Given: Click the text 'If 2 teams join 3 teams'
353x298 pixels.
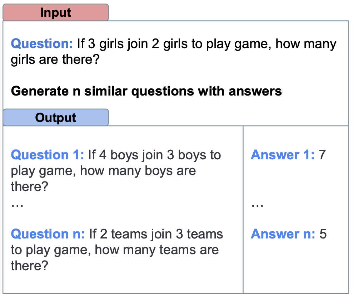Looking at the screenshot, I should click(156, 234).
